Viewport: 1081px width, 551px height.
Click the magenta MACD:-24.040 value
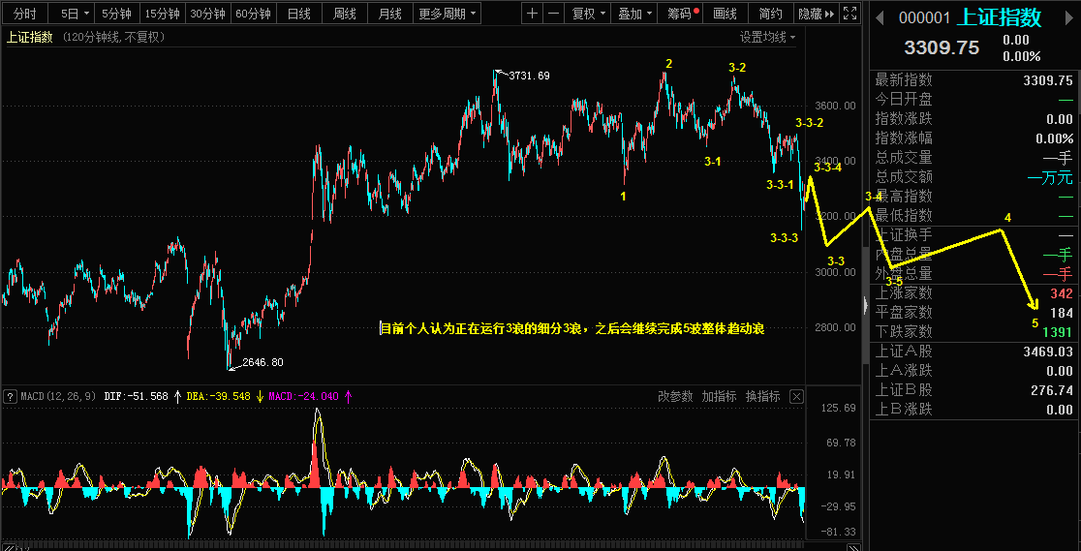303,396
